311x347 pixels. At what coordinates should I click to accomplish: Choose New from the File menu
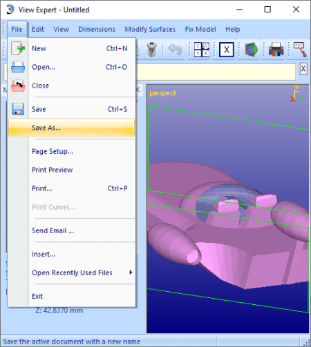[71, 48]
